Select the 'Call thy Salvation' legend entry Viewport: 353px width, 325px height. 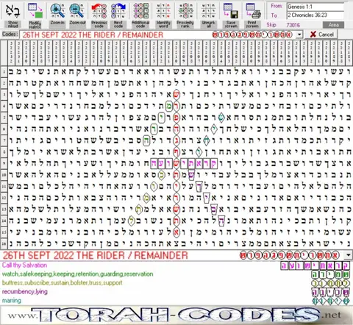24,265
